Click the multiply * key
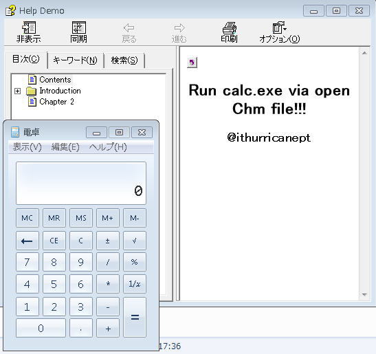376x354 pixels. coord(108,284)
